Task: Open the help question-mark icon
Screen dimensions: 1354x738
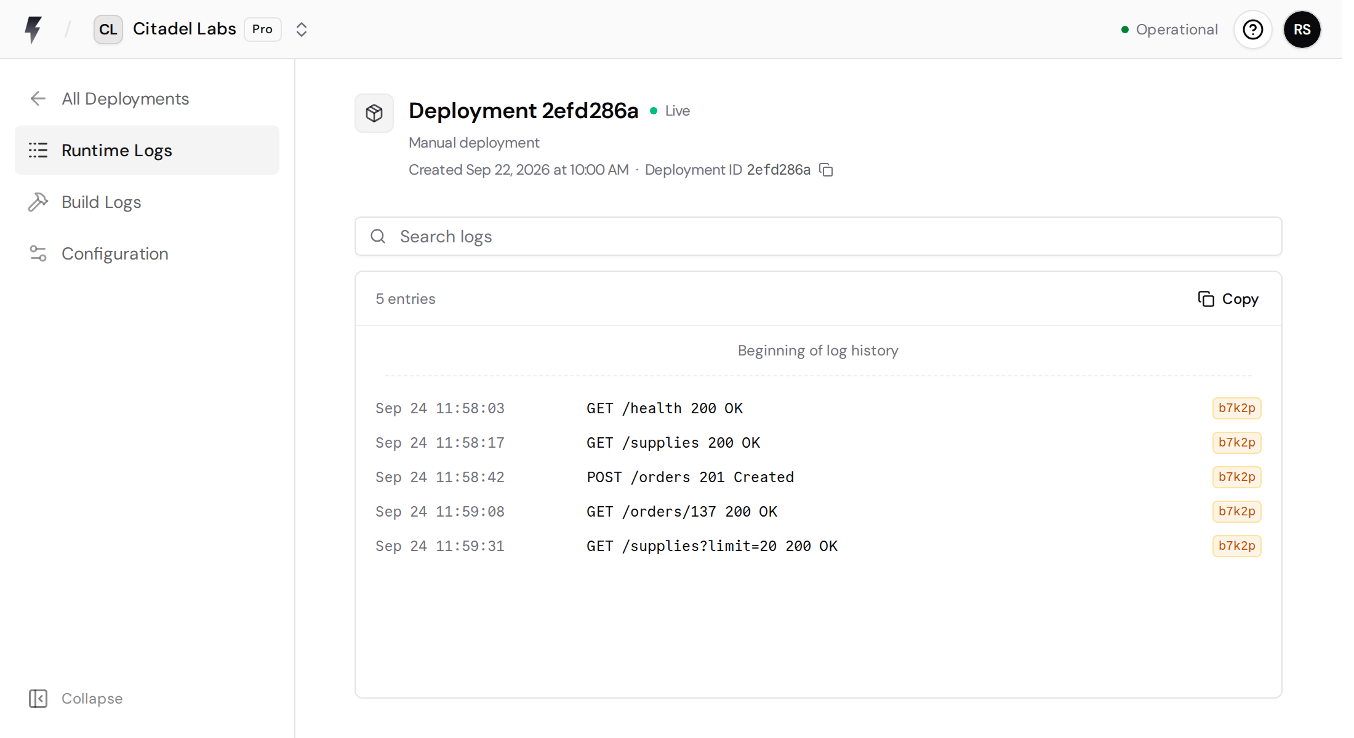Action: (x=1252, y=30)
